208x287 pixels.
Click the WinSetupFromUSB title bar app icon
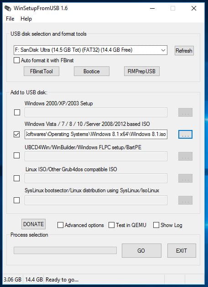pyautogui.click(x=8, y=8)
